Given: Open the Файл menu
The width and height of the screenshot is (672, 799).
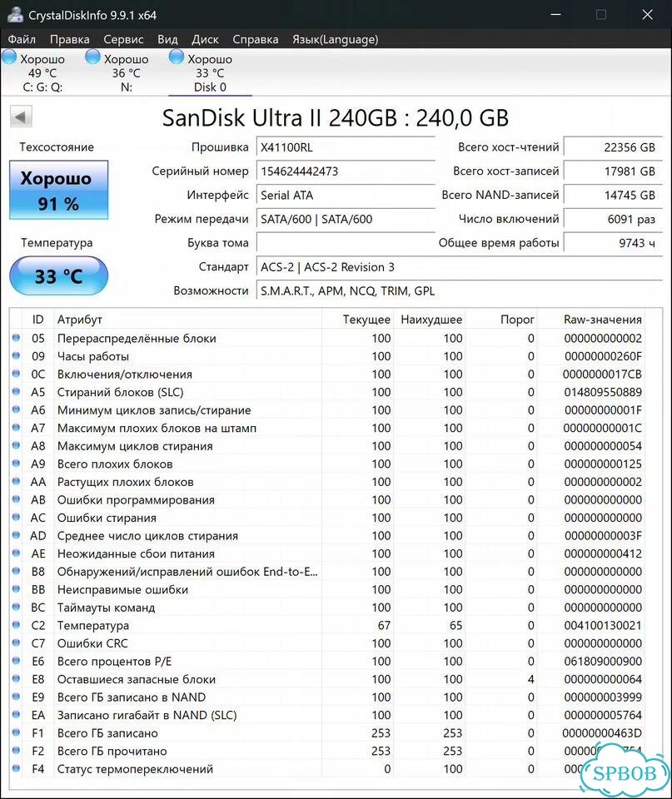Looking at the screenshot, I should 22,39.
